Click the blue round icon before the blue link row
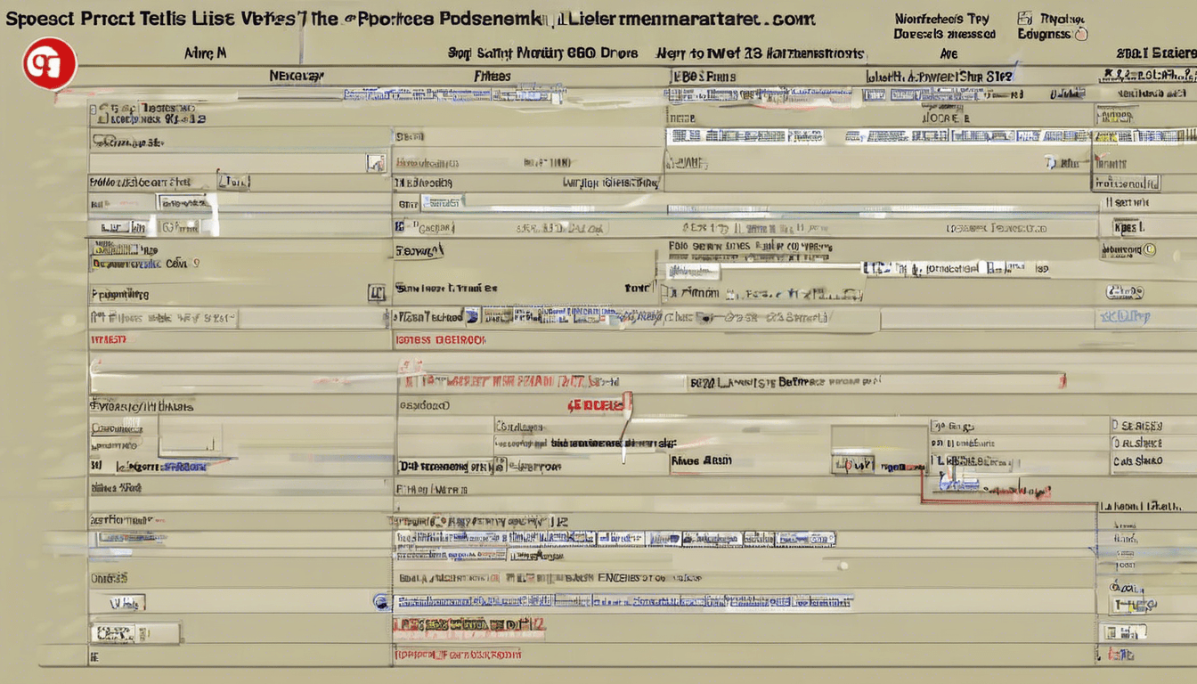 (x=381, y=602)
